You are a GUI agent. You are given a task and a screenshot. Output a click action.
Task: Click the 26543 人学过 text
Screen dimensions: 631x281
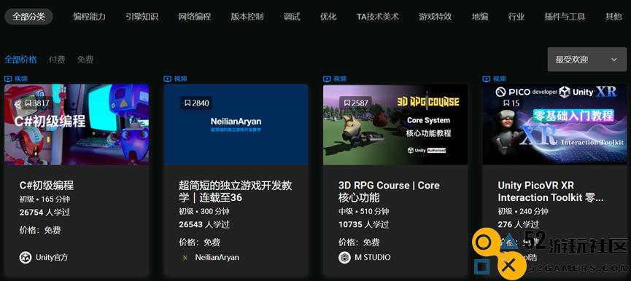pyautogui.click(x=204, y=224)
